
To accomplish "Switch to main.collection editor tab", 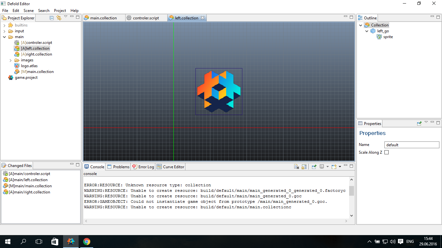I will coord(104,18).
